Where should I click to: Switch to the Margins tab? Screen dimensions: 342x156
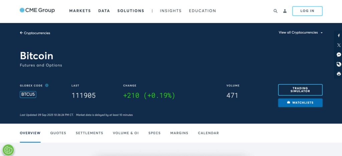(x=179, y=133)
